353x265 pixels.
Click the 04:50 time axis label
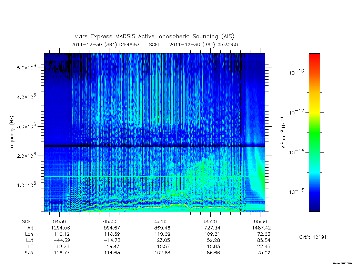[59, 222]
